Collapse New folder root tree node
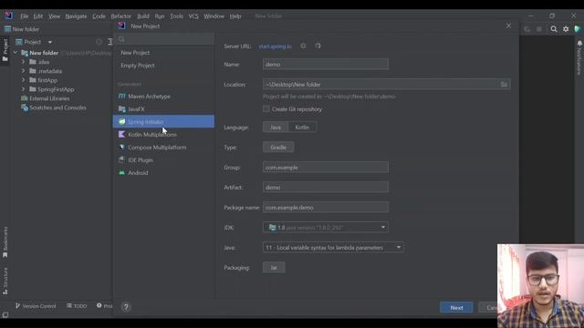The image size is (584, 328). tap(16, 53)
